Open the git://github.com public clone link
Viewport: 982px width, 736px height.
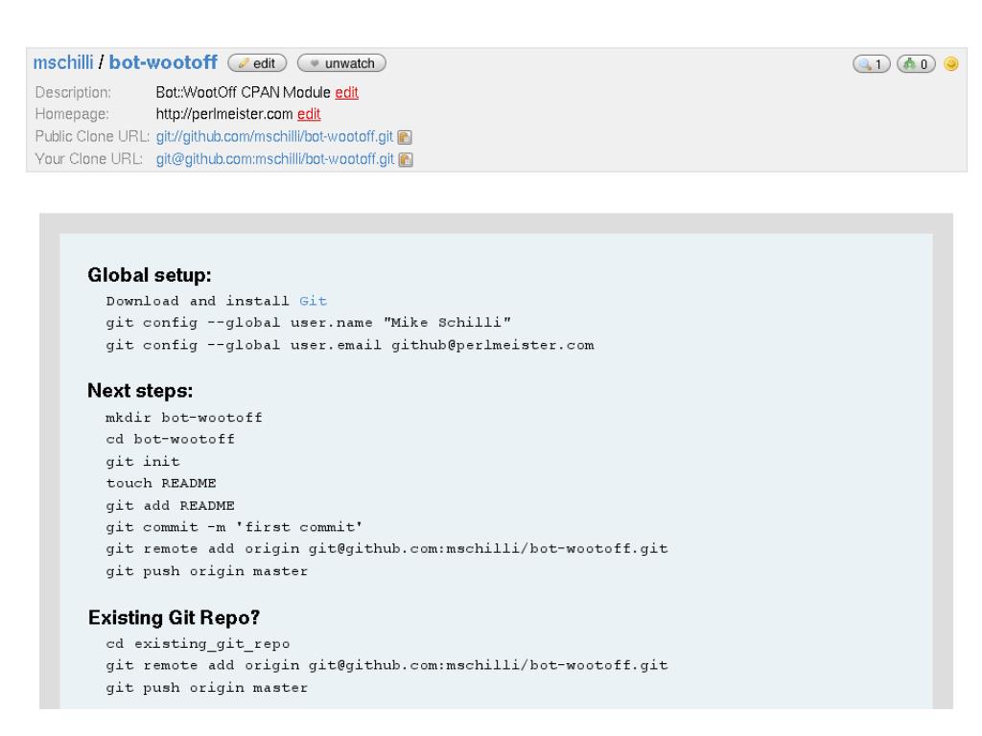[x=274, y=136]
